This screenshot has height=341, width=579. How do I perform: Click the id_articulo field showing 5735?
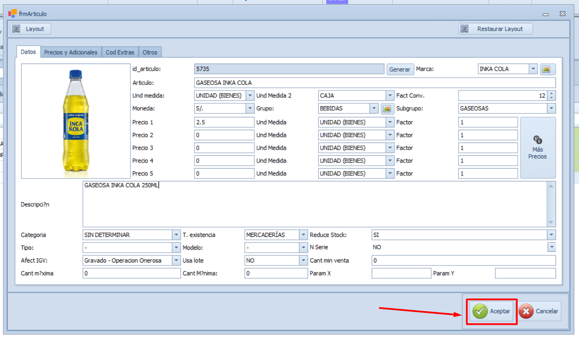pos(289,69)
